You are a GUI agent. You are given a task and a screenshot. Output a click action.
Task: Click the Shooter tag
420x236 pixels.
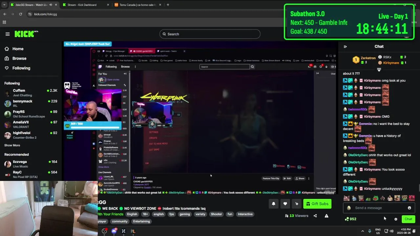point(216,214)
